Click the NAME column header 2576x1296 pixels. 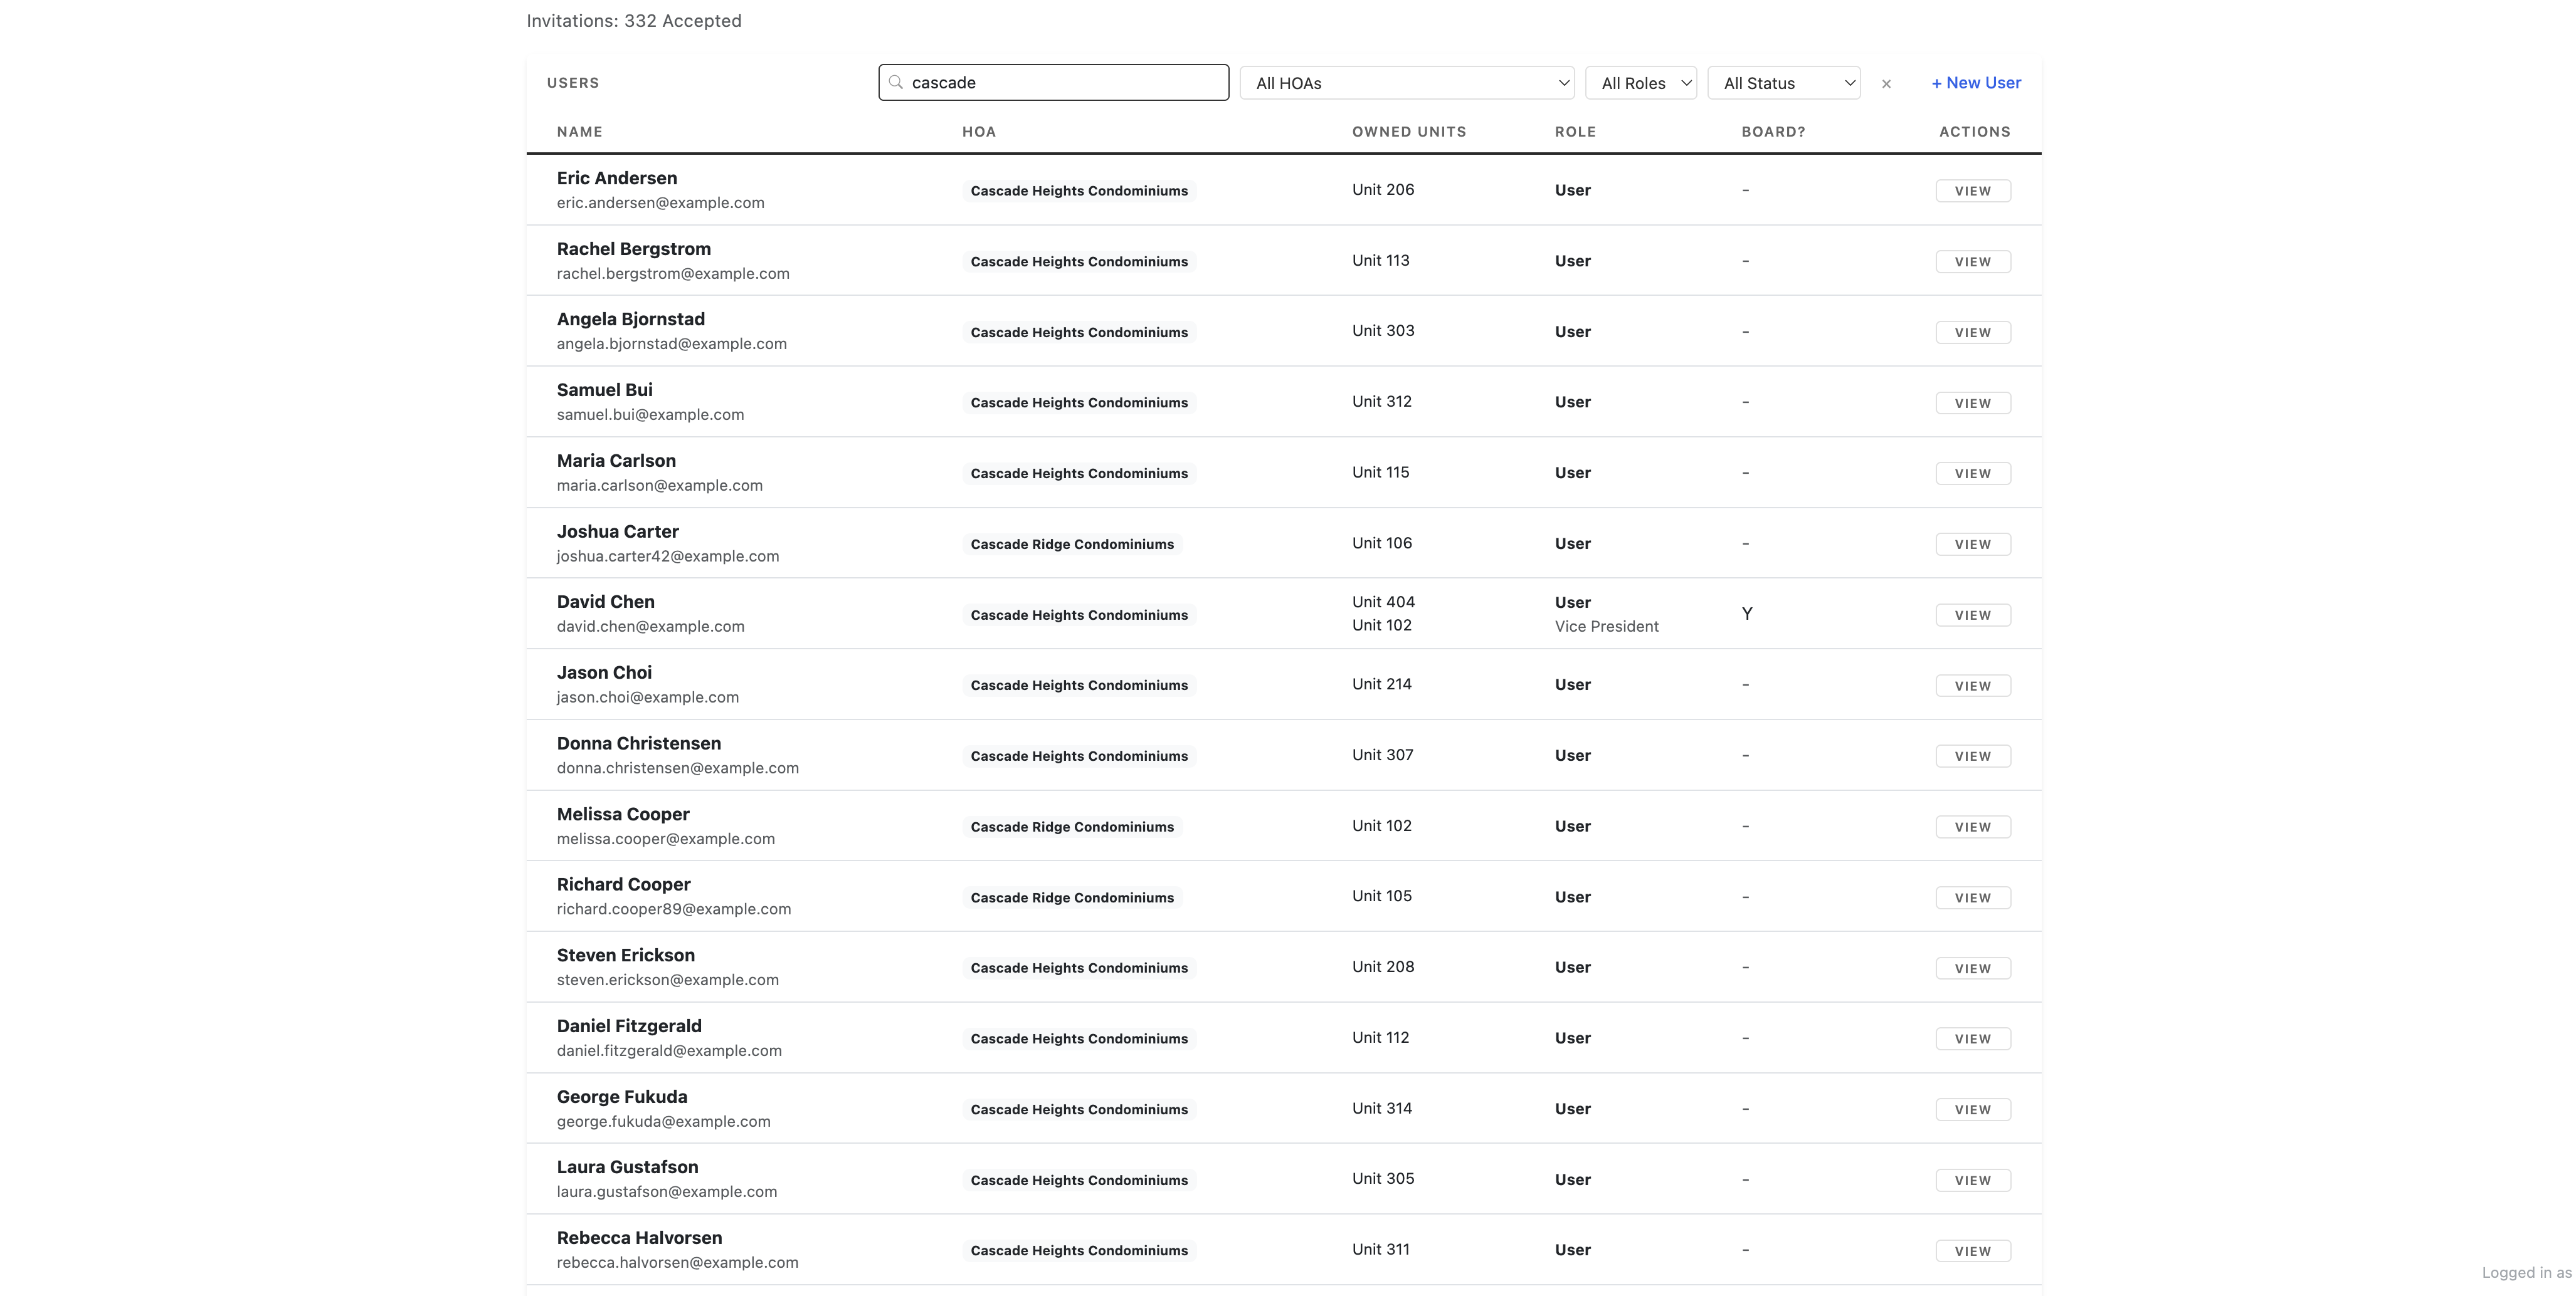(x=580, y=132)
